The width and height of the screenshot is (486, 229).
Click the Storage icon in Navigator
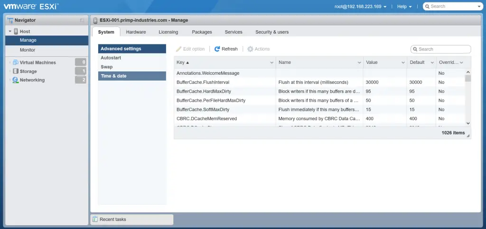tap(16, 71)
